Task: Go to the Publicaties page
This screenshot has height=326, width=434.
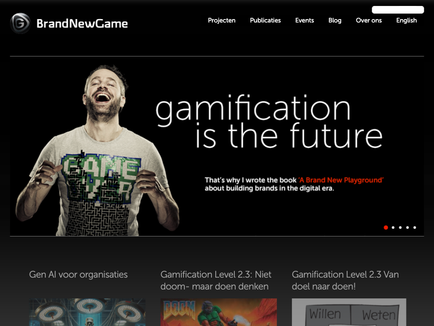Action: pyautogui.click(x=265, y=20)
